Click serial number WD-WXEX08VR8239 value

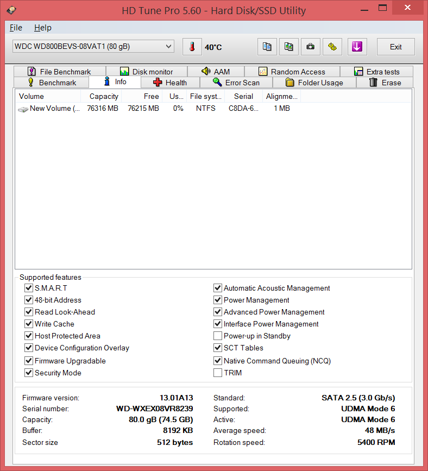(x=155, y=409)
